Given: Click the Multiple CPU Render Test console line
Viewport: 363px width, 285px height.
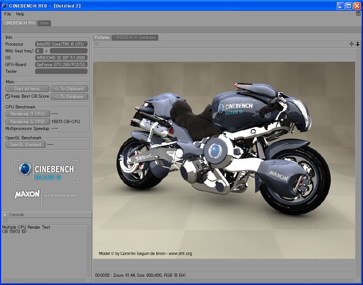Looking at the screenshot, I should tap(26, 227).
